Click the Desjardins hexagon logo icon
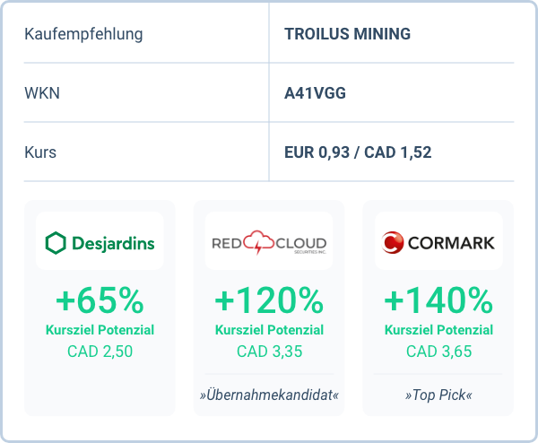Viewport: 538px width, 443px height. click(56, 242)
